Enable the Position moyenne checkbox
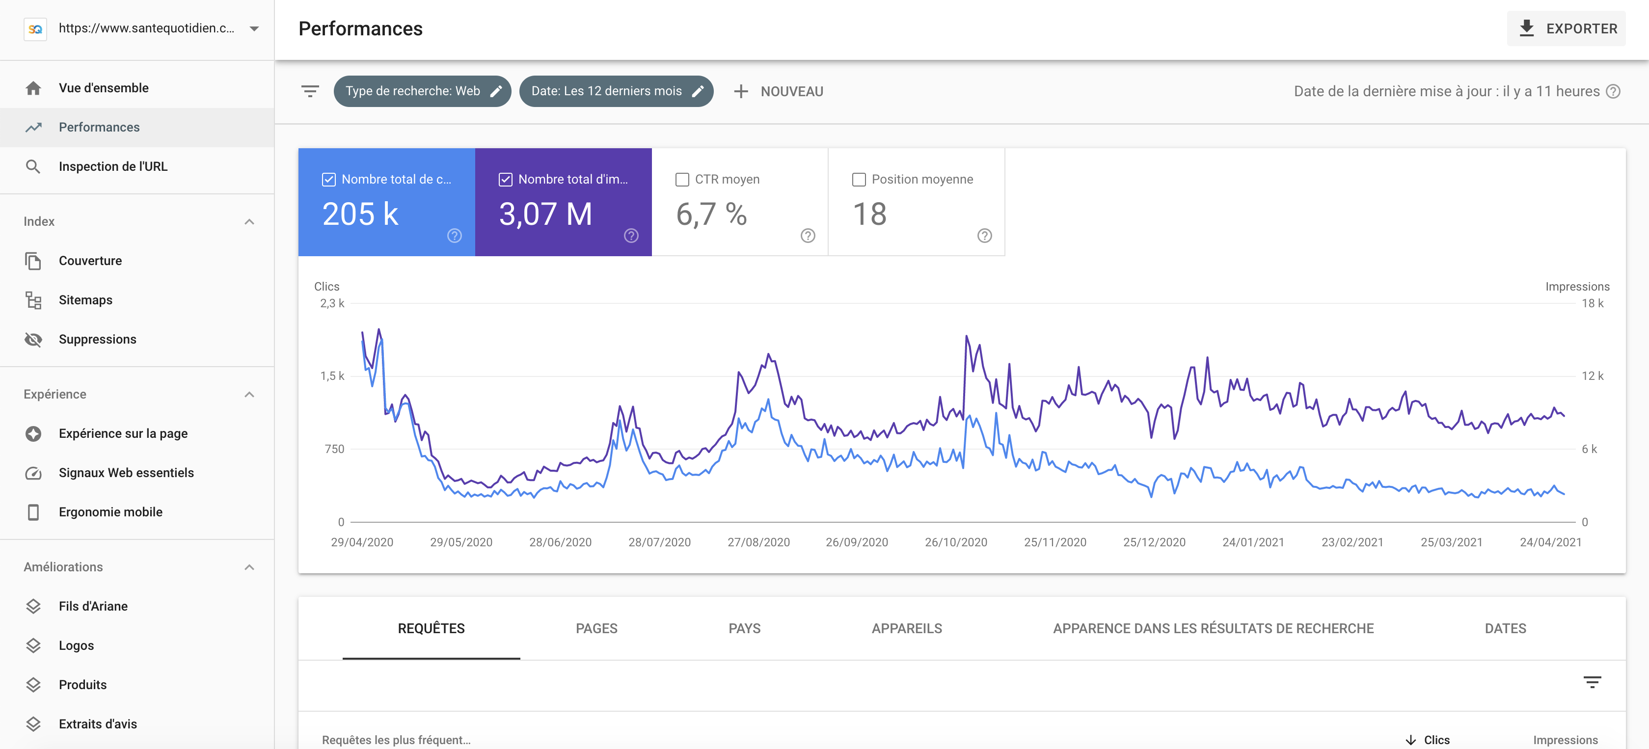Image resolution: width=1649 pixels, height=749 pixels. (x=859, y=179)
